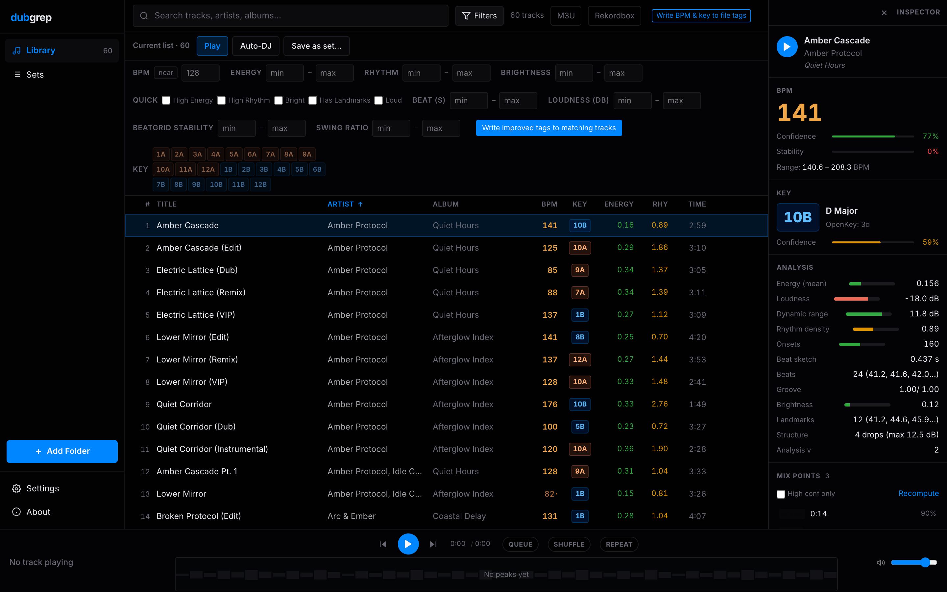Sort by the BPM column header
Image resolution: width=947 pixels, height=592 pixels.
coord(549,204)
